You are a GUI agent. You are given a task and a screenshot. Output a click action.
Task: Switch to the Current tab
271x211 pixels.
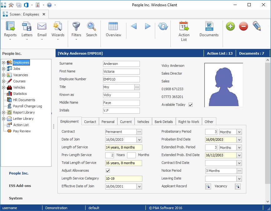[126, 122]
